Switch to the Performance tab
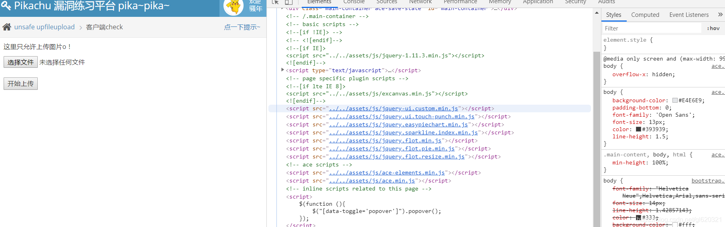This screenshot has height=227, width=725. [x=460, y=2]
